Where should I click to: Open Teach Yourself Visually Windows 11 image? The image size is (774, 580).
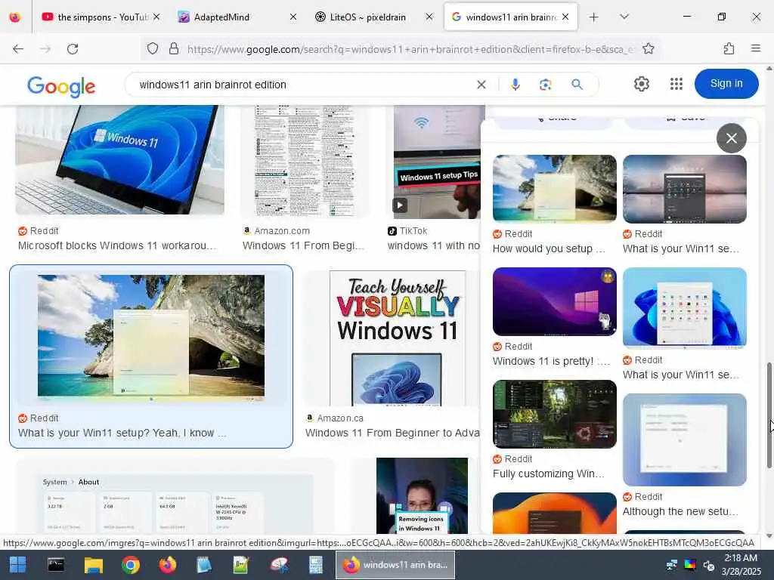[x=398, y=338]
